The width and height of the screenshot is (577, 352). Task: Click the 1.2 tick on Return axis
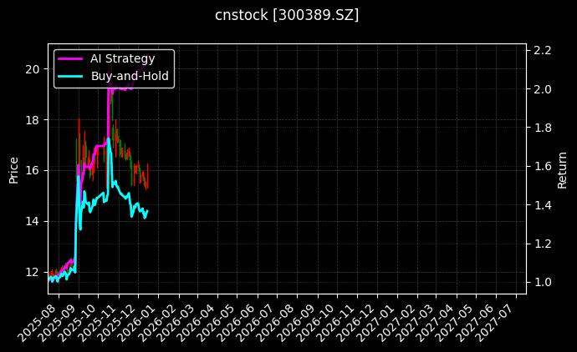[543, 244]
